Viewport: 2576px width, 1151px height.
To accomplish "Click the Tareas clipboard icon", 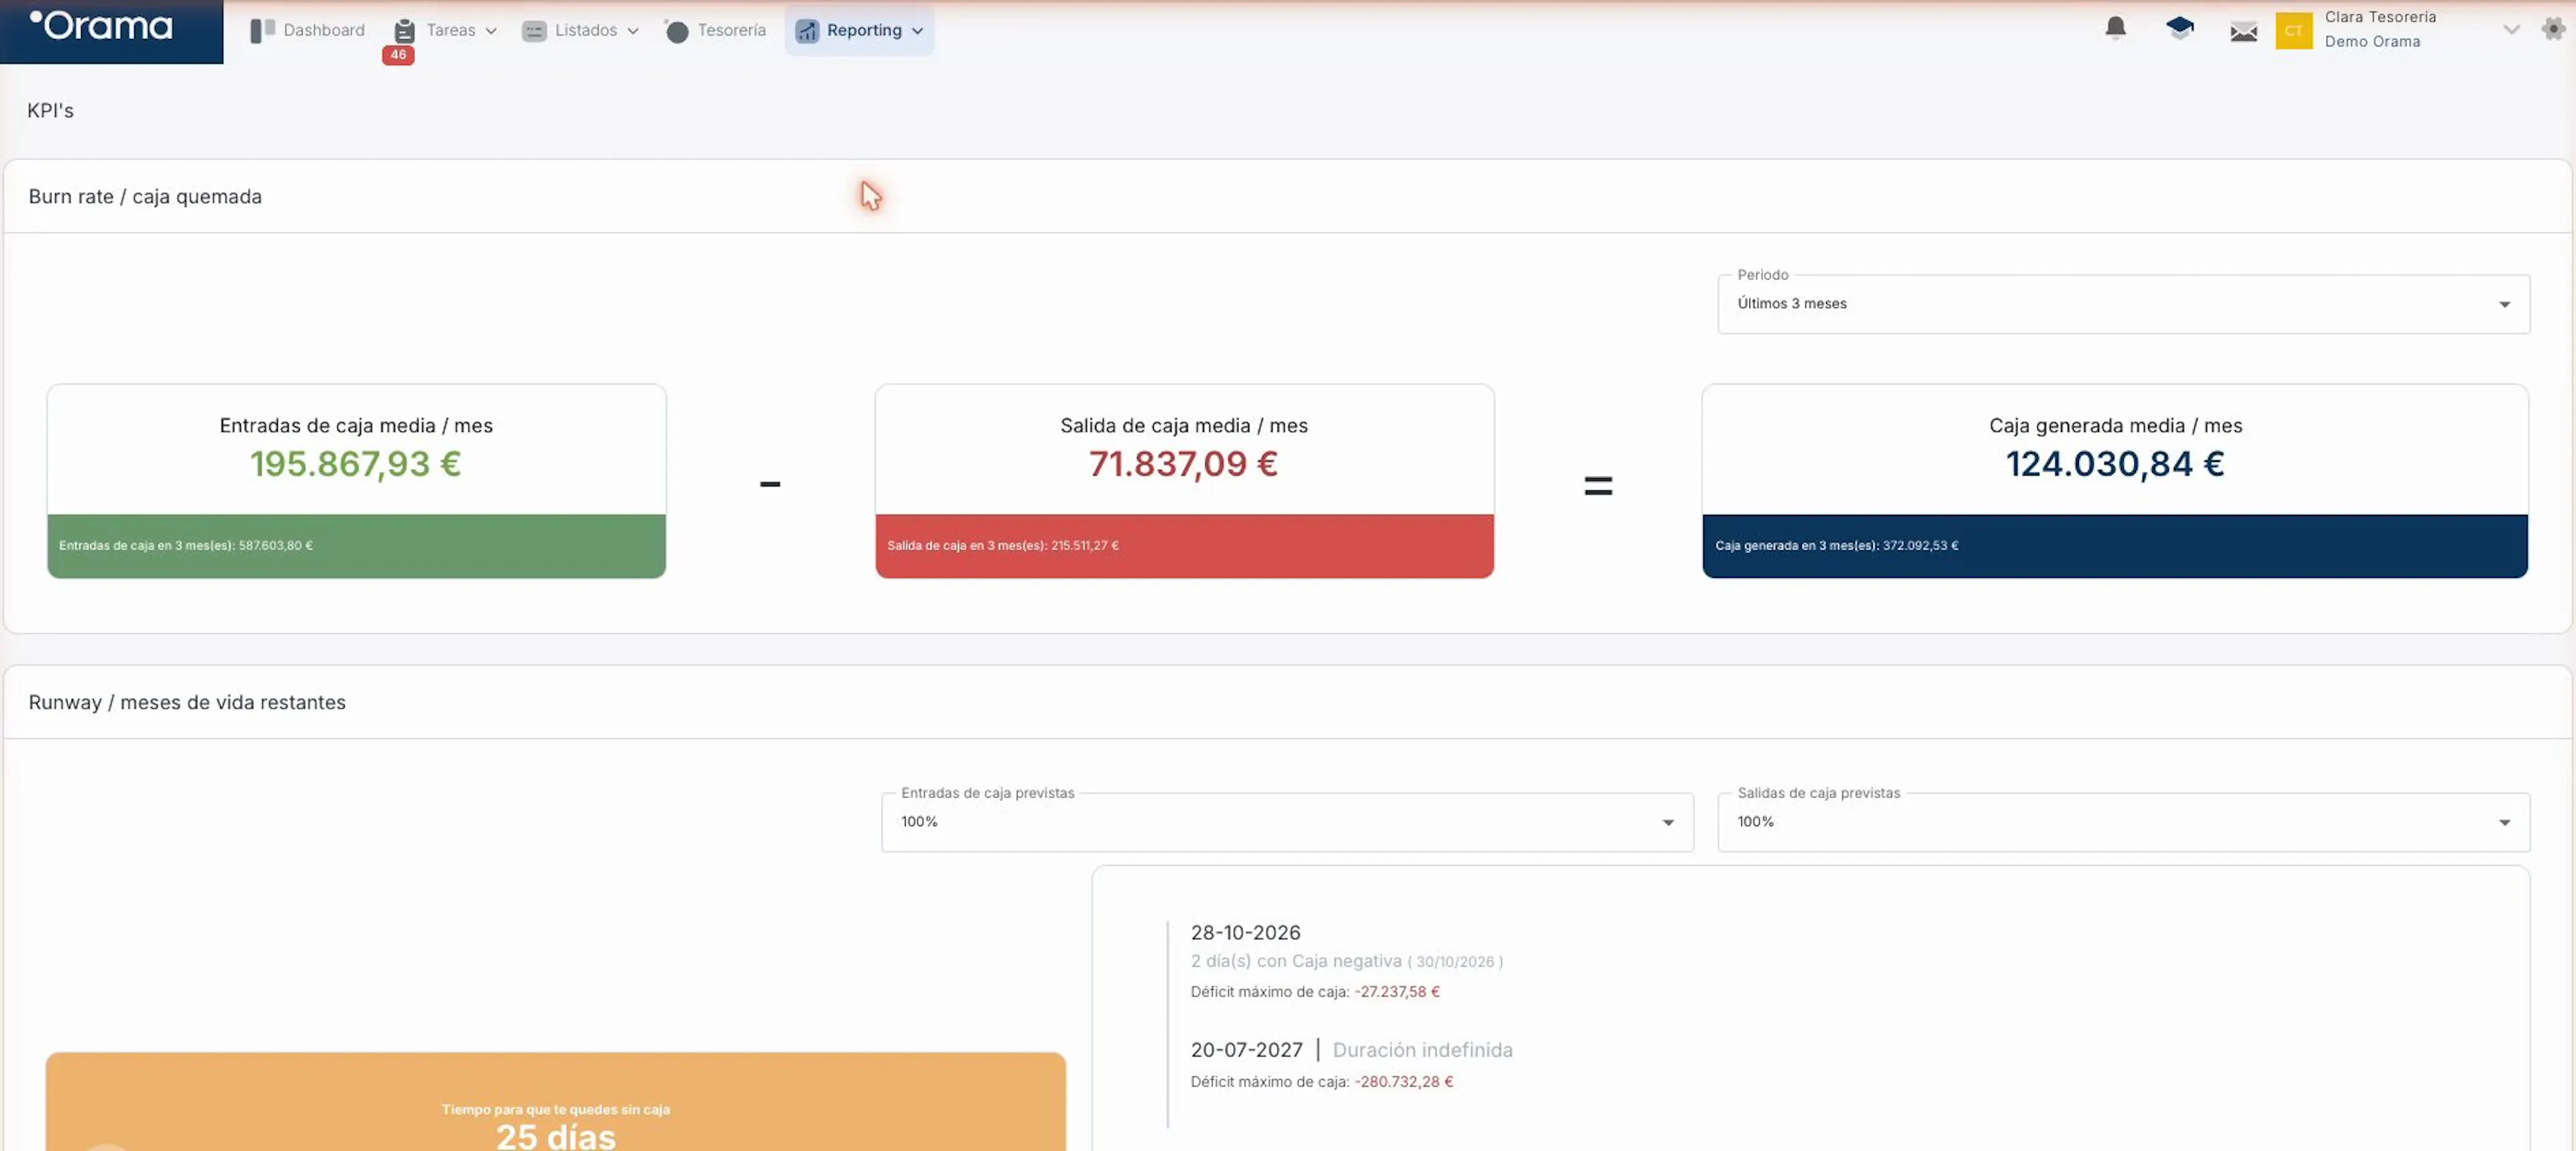I will pyautogui.click(x=404, y=31).
